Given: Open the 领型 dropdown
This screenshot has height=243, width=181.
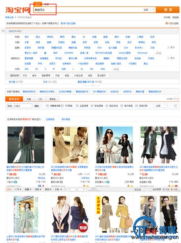Looking at the screenshot, I should pyautogui.click(x=91, y=76).
